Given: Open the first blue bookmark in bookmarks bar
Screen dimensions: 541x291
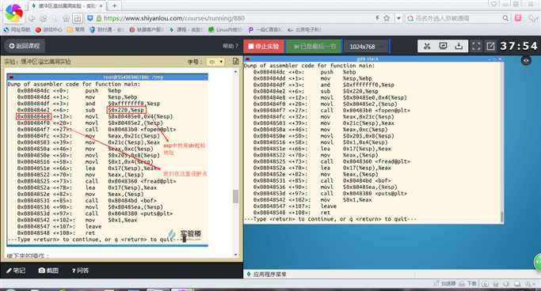Looking at the screenshot, I should (17, 29).
